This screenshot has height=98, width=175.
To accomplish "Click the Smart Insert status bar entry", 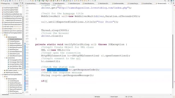I will coord(114,97).
